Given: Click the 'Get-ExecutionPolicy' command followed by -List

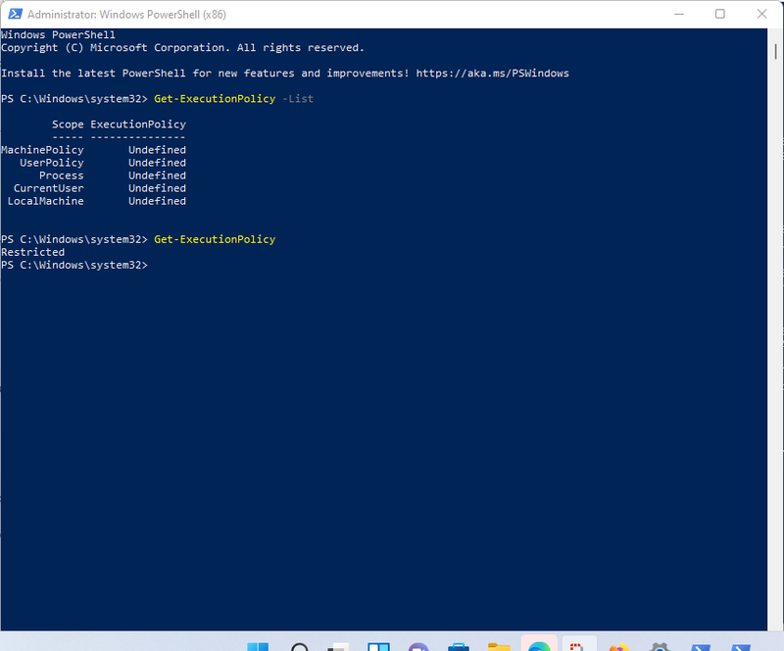Looking at the screenshot, I should point(215,99).
